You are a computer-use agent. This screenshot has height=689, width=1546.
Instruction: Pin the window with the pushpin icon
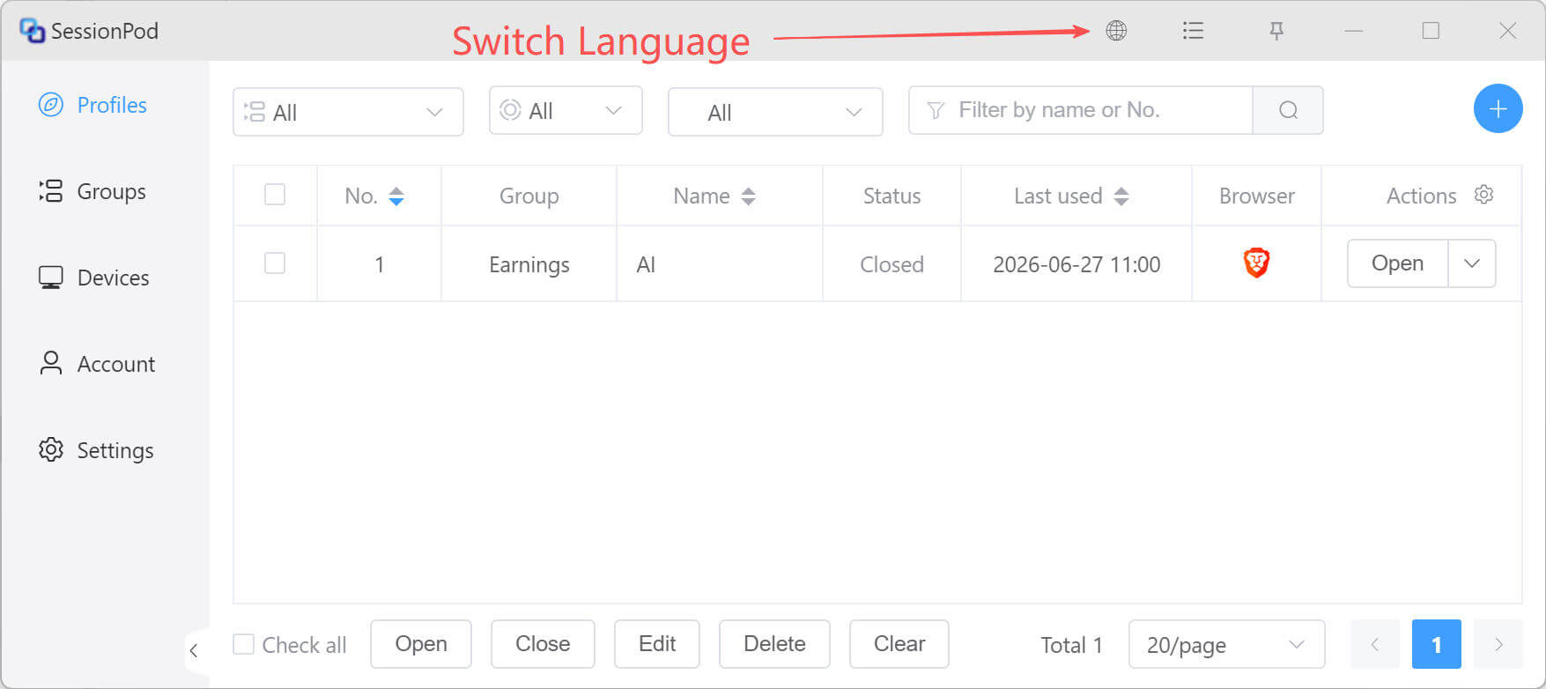1276,31
